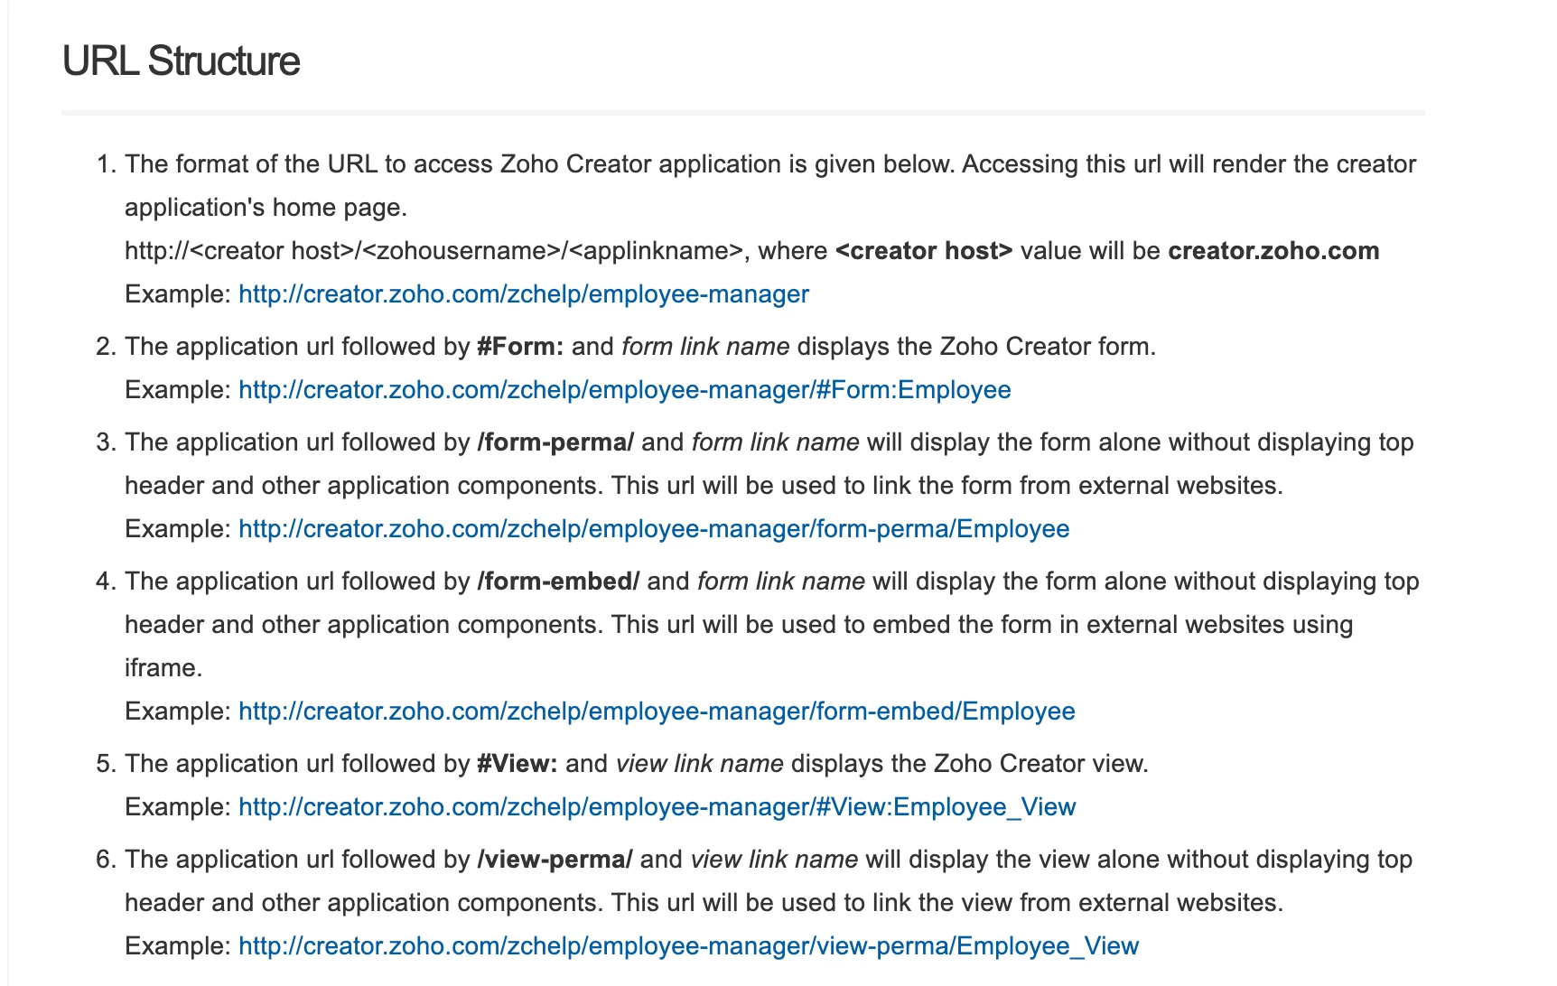The image size is (1557, 986).
Task: Click the word iframe. in item 4
Action: click(163, 668)
